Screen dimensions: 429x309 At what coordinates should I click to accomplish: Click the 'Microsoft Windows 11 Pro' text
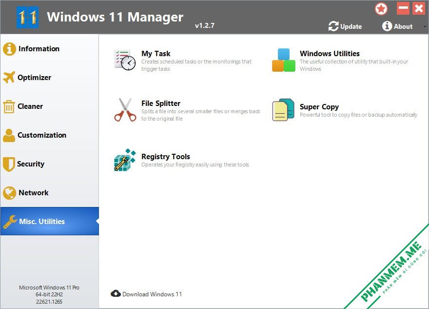[x=49, y=288]
